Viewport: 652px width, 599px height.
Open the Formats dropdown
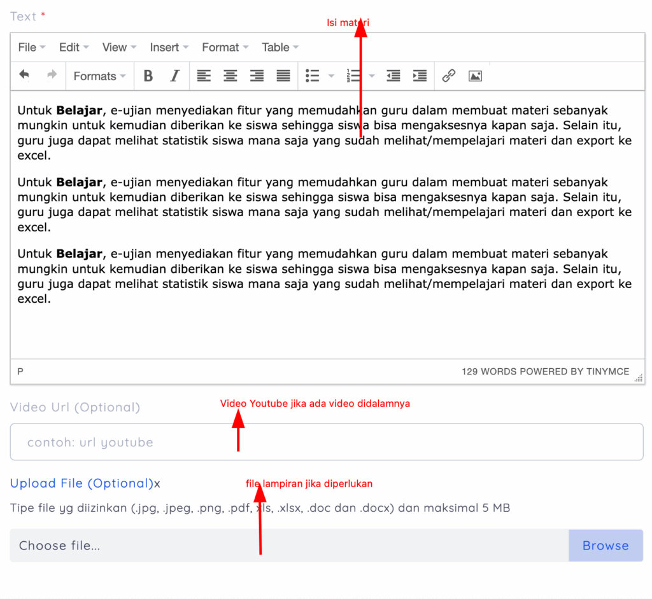[99, 76]
